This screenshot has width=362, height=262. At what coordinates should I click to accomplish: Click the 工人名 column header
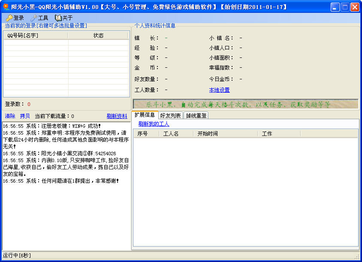coord(176,134)
